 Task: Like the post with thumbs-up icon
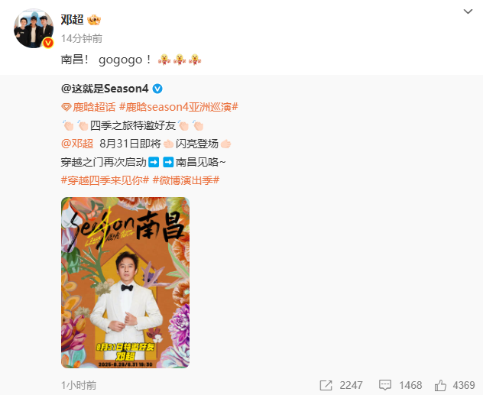[440, 385]
